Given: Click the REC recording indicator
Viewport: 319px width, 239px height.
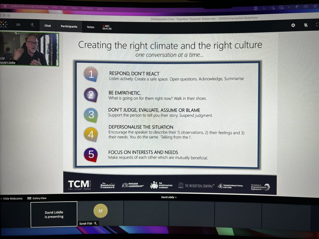Looking at the screenshot, I should tap(107, 27).
